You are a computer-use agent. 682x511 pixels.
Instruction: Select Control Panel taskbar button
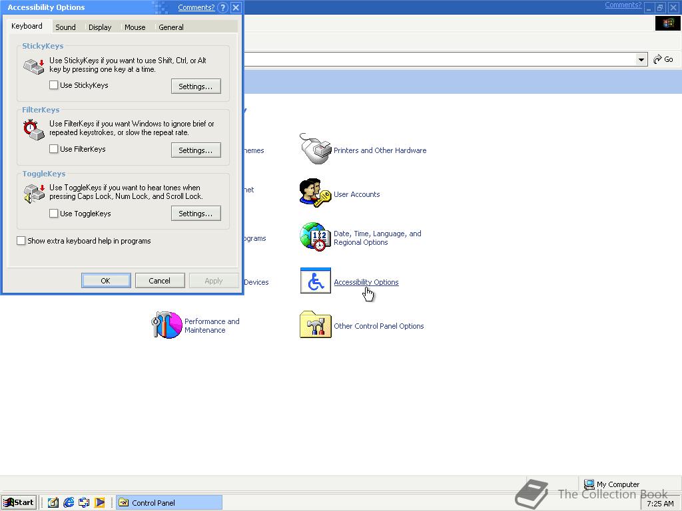pos(169,503)
